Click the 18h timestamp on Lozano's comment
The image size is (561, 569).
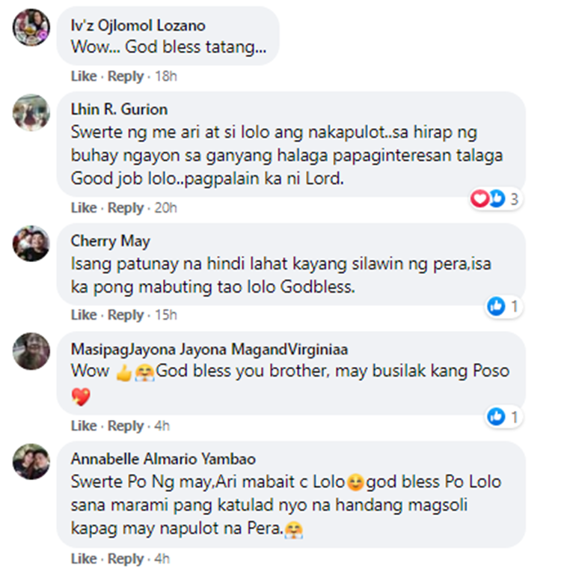166,76
